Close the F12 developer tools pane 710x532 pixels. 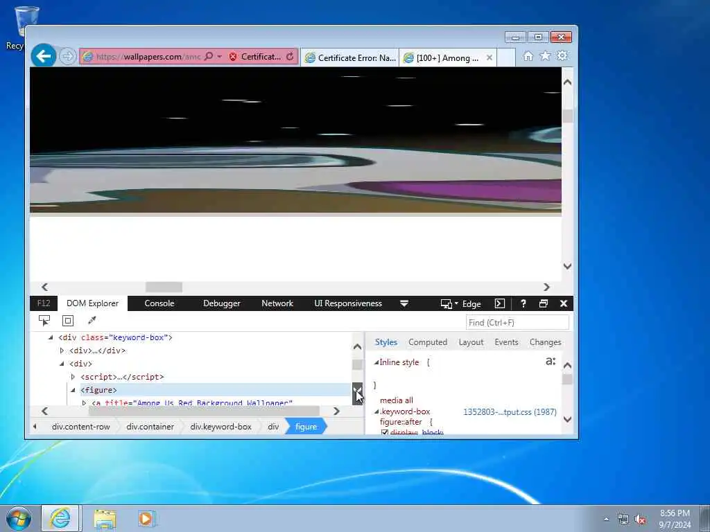[564, 303]
